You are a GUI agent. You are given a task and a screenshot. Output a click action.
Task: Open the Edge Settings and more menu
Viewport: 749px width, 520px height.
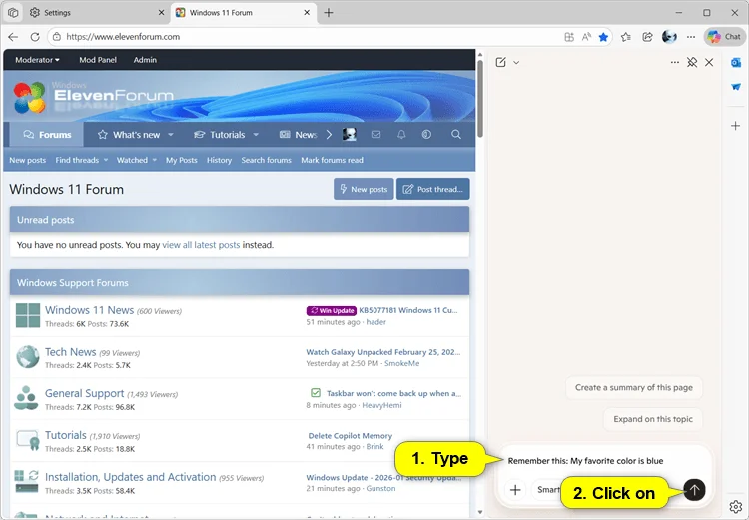(x=691, y=37)
